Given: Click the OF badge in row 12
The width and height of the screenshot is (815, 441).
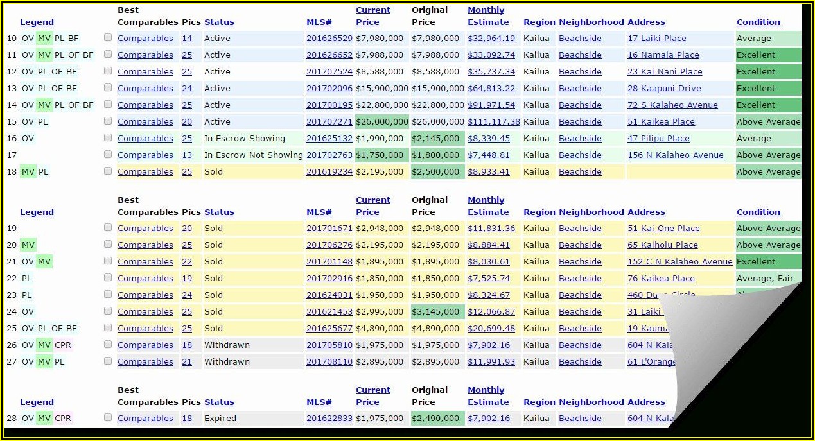Looking at the screenshot, I should 57,72.
